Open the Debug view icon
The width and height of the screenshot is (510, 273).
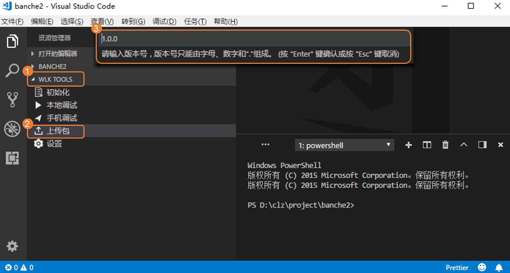pos(12,129)
